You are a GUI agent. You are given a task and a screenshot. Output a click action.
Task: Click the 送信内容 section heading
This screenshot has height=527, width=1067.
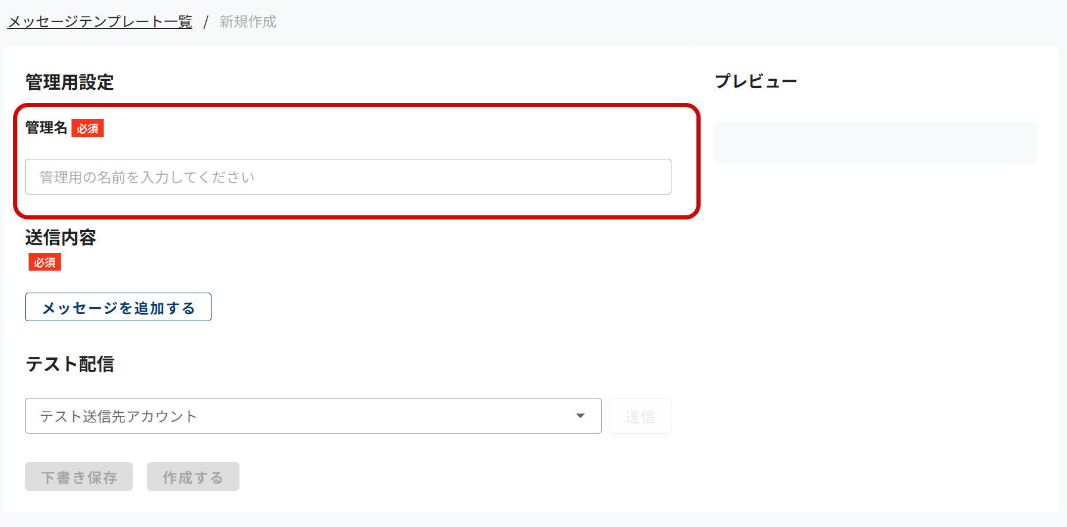tap(61, 237)
